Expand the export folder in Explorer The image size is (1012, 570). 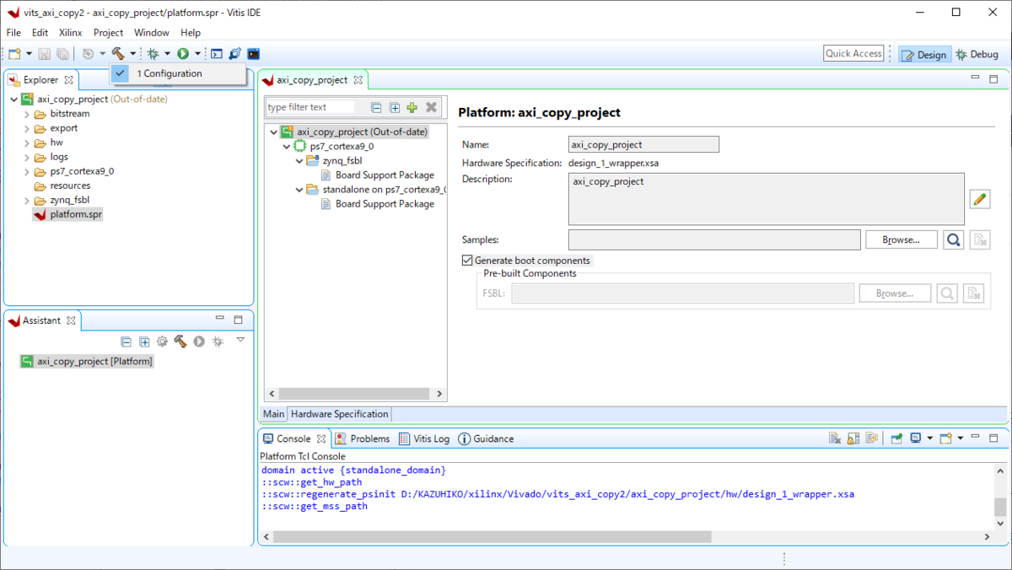click(27, 128)
